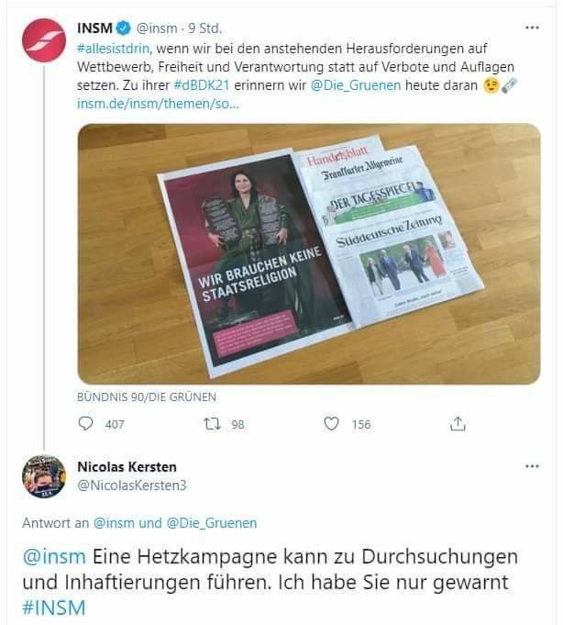Click the INSM profile avatar
The width and height of the screenshot is (563, 625).
(44, 39)
